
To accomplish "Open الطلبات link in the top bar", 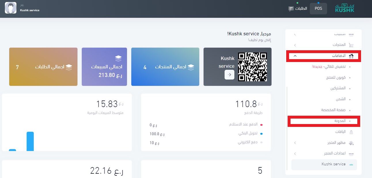I will point(301,9).
